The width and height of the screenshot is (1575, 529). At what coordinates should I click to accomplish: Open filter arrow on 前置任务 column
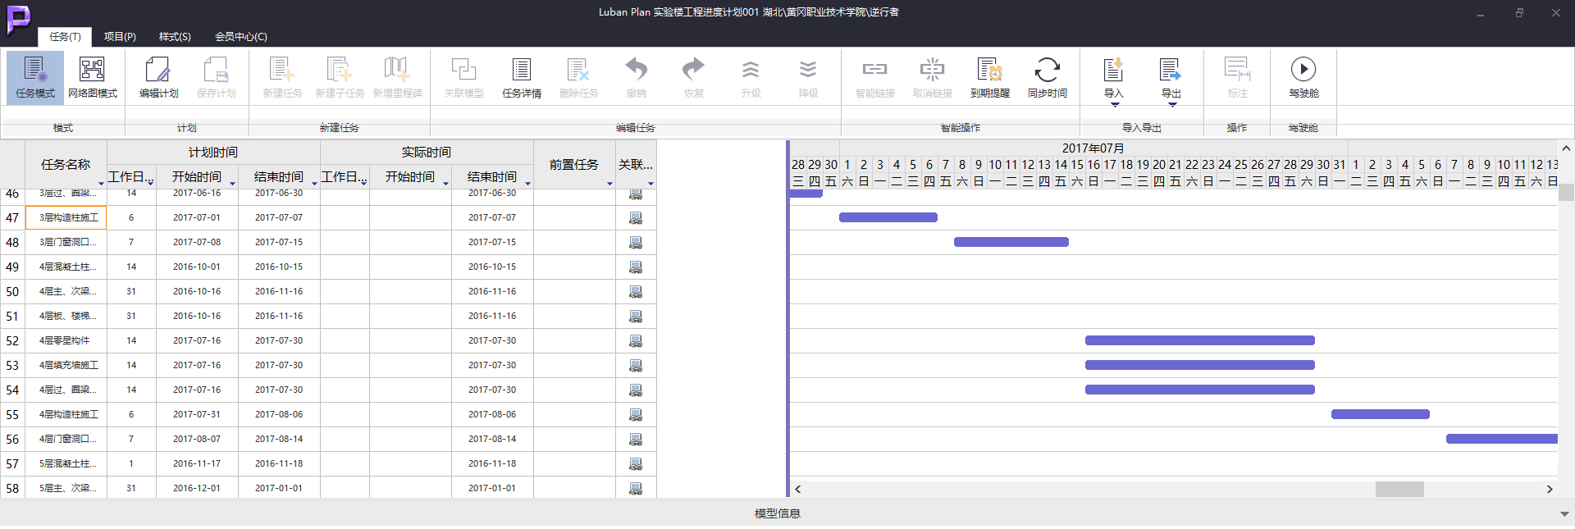point(609,184)
